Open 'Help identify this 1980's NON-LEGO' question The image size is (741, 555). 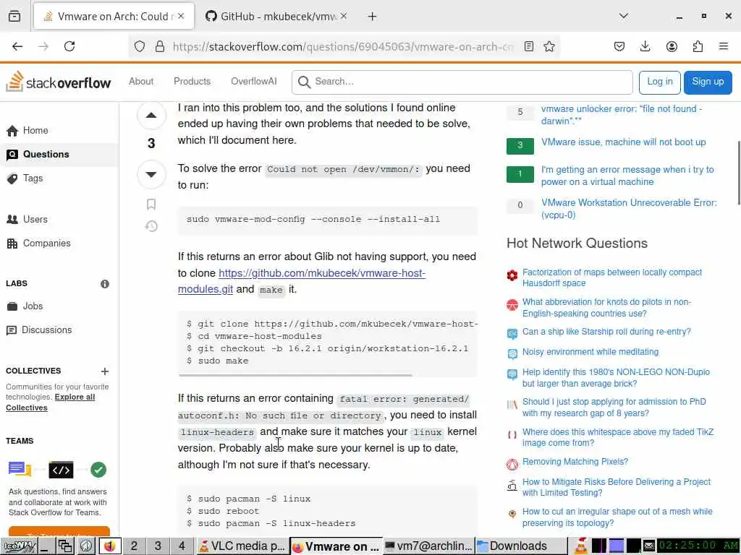click(616, 377)
